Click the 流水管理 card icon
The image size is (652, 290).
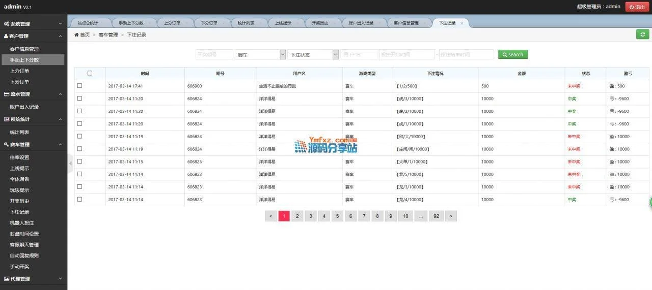(7, 94)
